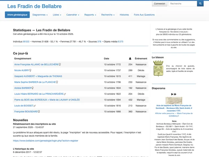The height and width of the screenshot is (157, 209).
Task: Click the date 10 octobre 1594
Action: pyautogui.click(x=112, y=100)
